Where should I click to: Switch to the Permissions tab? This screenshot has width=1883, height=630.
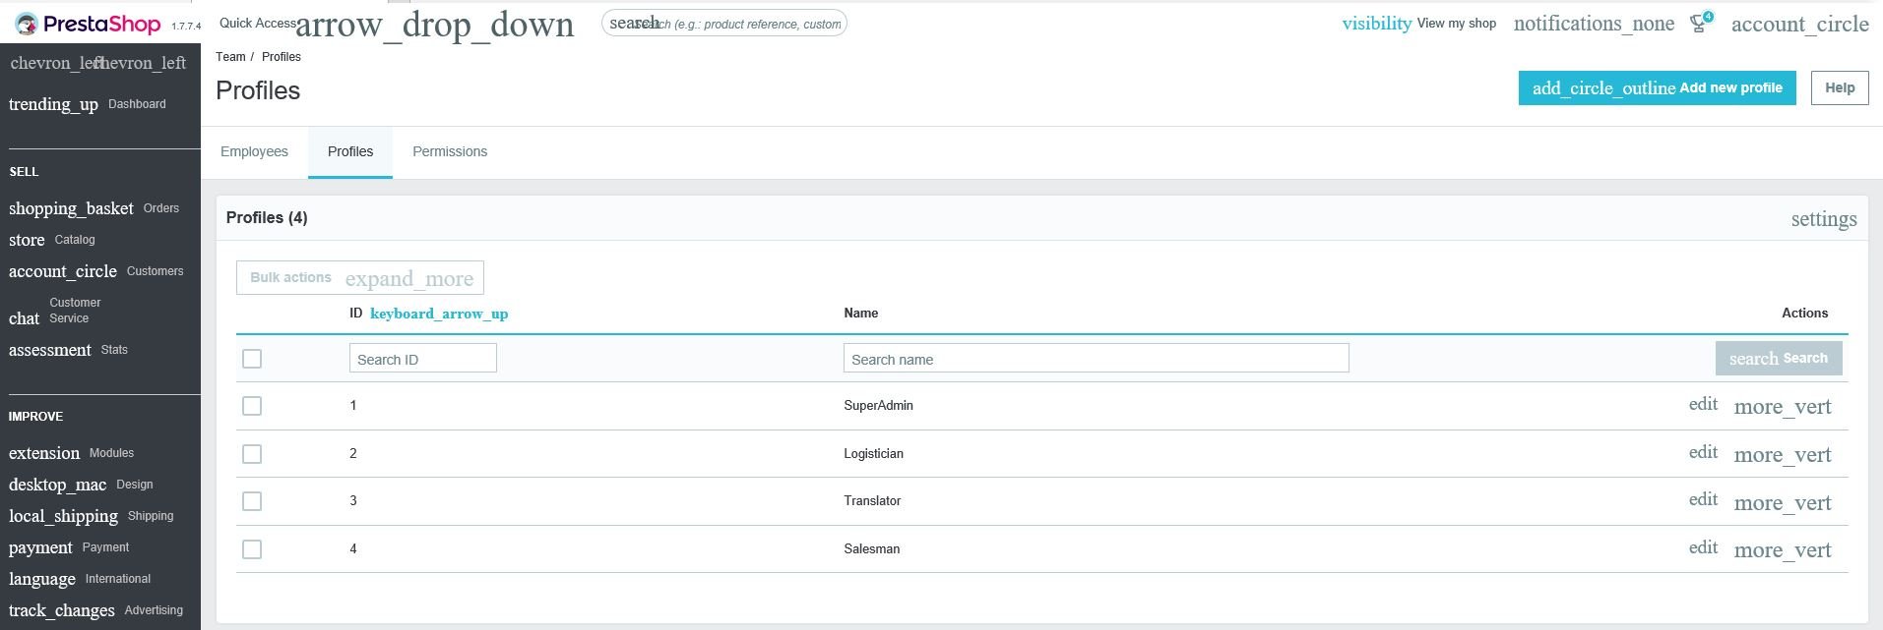point(450,152)
